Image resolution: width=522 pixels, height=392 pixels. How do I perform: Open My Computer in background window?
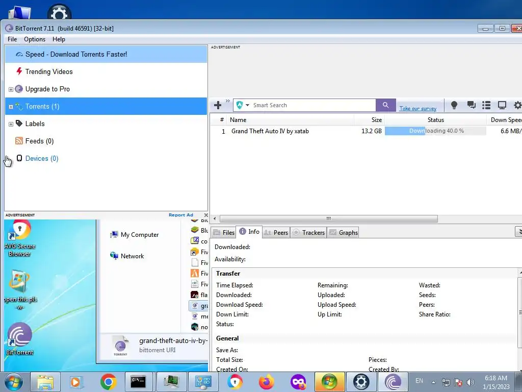[x=135, y=235]
